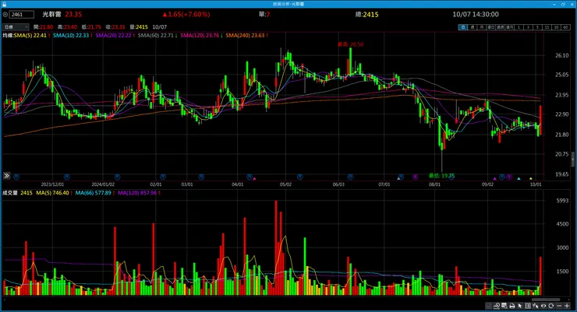Open the 日線 chart-type dropdown
The width and height of the screenshot is (577, 312).
coord(16,27)
